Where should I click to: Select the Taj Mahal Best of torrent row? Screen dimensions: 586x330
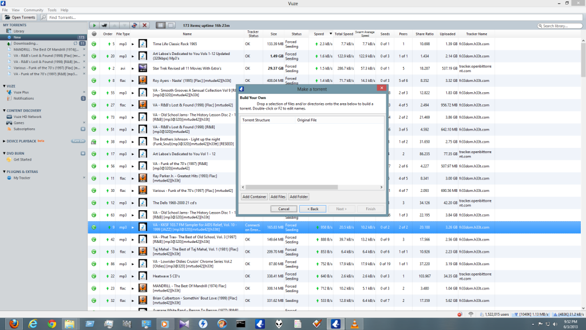[x=334, y=252]
